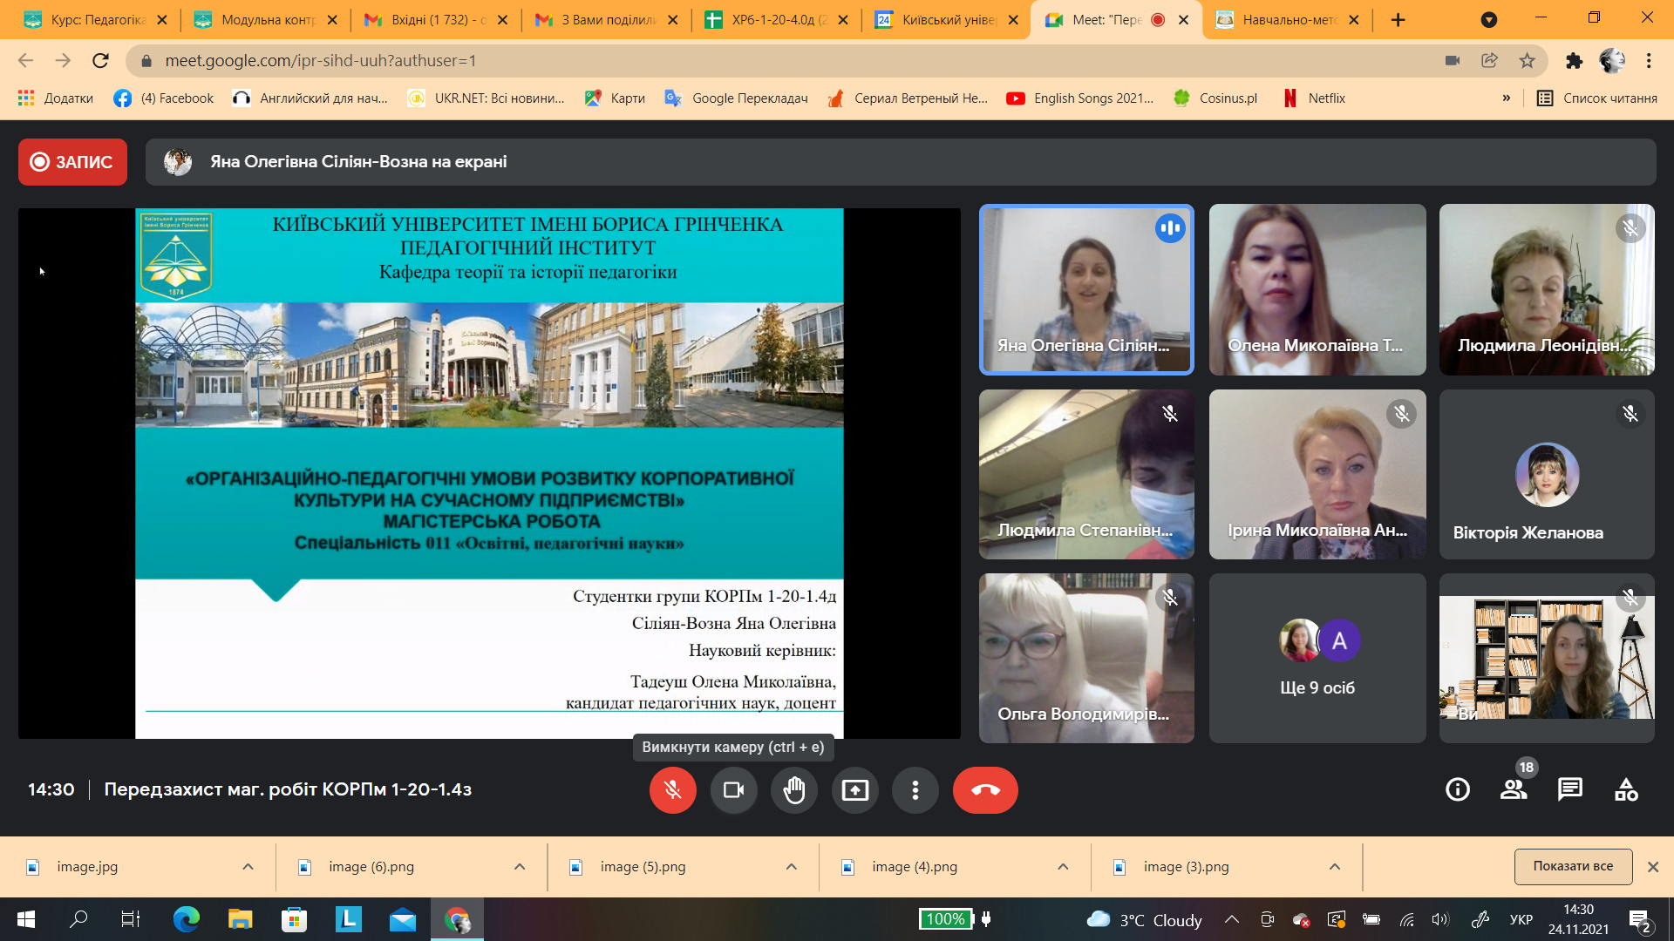Bookmark this page with star icon
The width and height of the screenshot is (1674, 941).
click(x=1527, y=60)
